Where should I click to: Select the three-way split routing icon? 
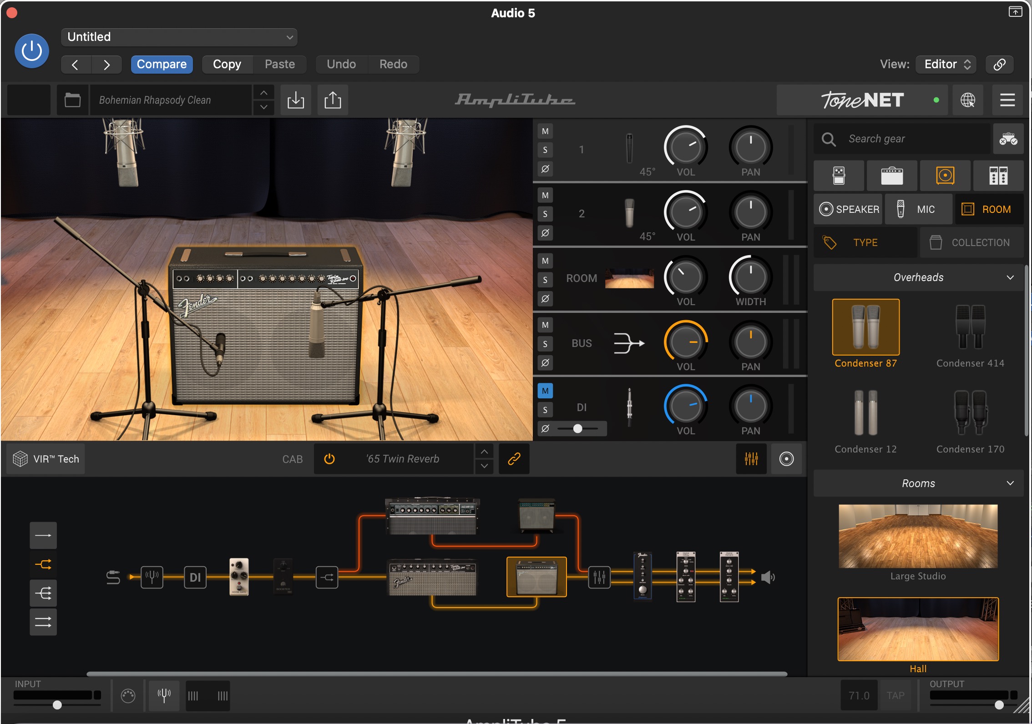click(x=43, y=593)
